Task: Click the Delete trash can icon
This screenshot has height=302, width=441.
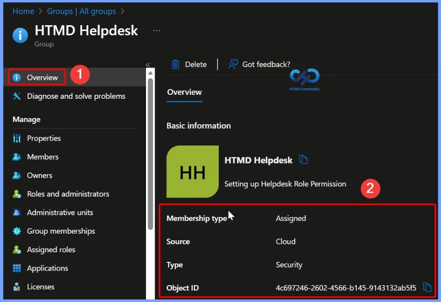Action: pyautogui.click(x=176, y=64)
